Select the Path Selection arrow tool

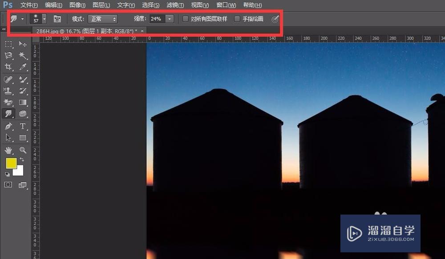click(8, 138)
